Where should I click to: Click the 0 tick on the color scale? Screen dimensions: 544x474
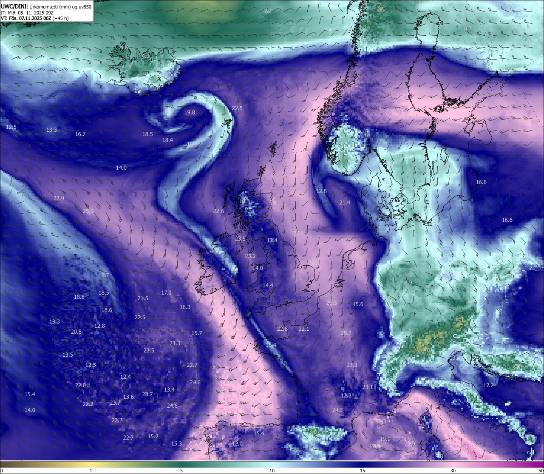(2, 471)
